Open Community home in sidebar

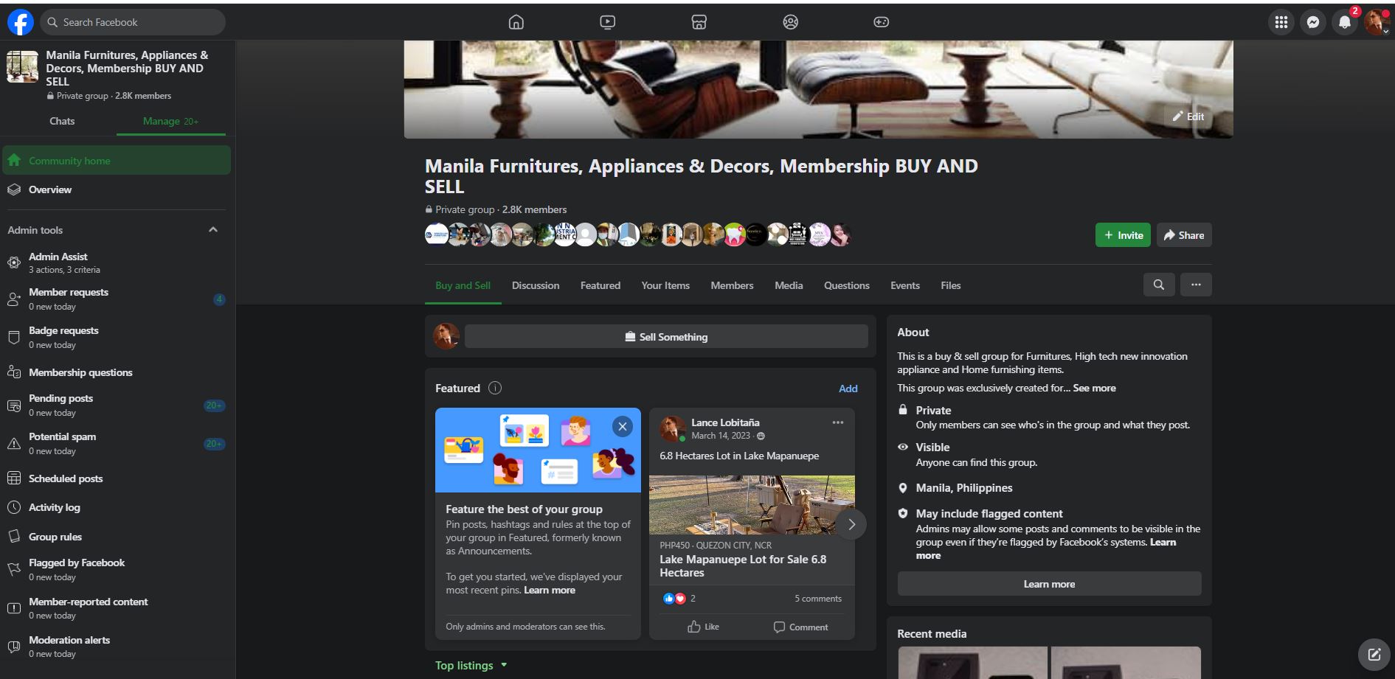tap(117, 161)
